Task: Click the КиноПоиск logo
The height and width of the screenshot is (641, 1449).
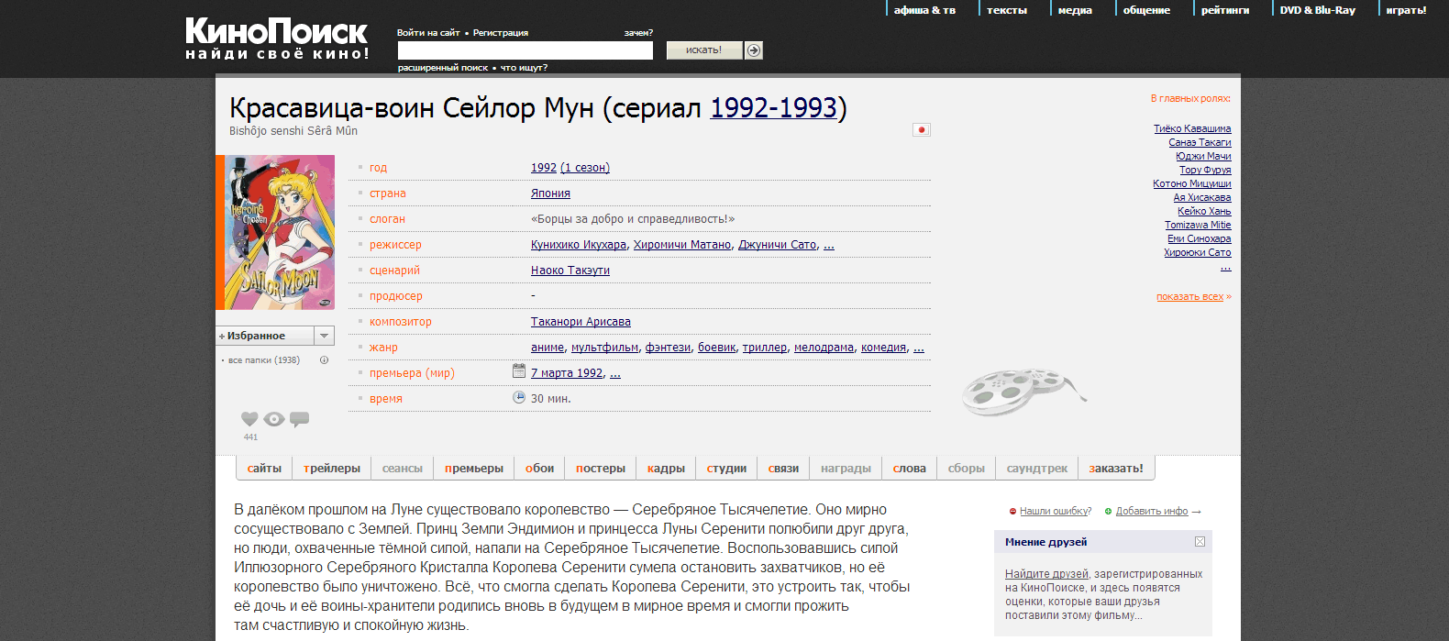Action: pos(276,39)
